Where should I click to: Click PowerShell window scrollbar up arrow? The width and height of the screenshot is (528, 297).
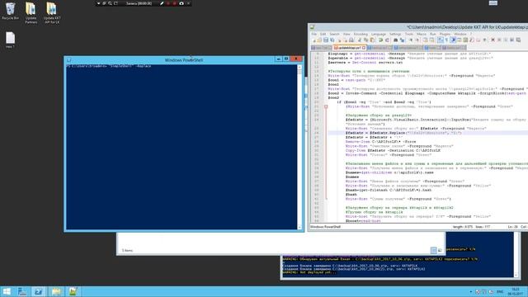[x=299, y=67]
